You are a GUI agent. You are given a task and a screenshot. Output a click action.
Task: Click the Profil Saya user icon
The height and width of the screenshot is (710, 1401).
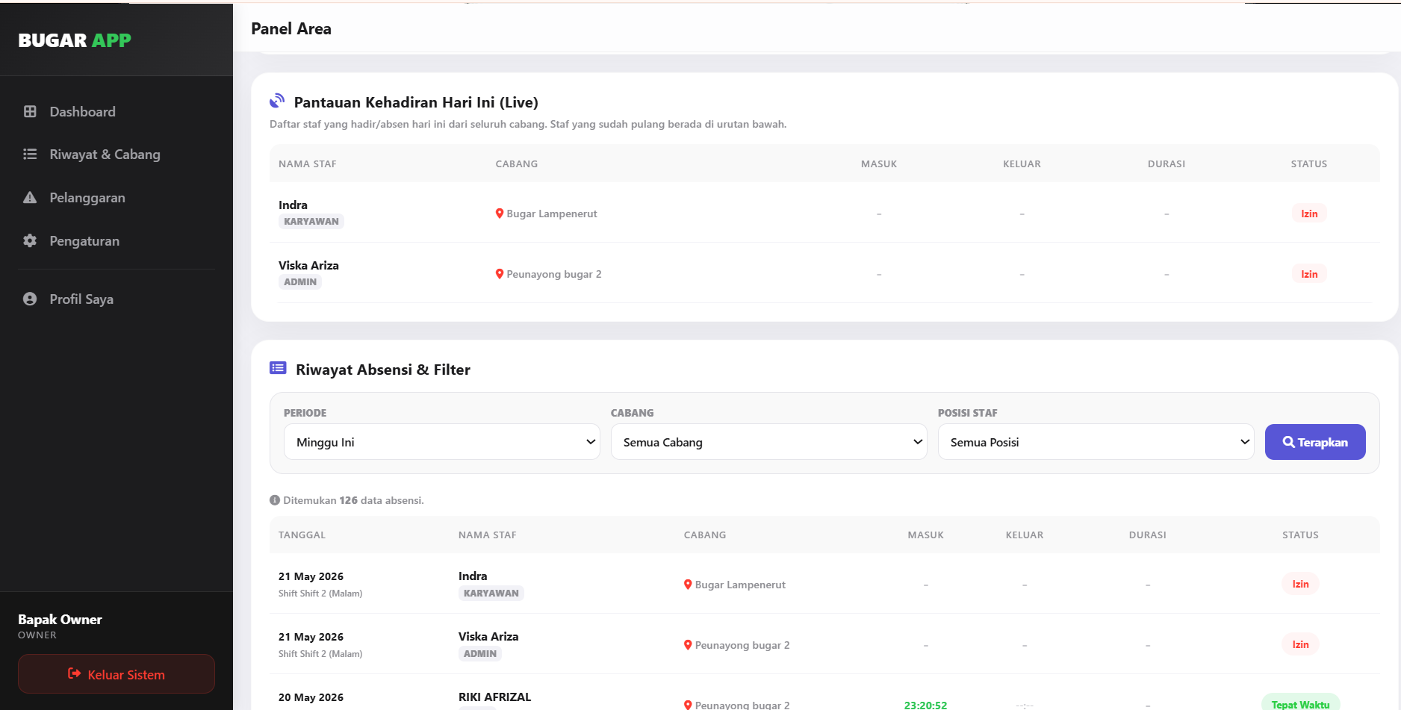pyautogui.click(x=30, y=299)
